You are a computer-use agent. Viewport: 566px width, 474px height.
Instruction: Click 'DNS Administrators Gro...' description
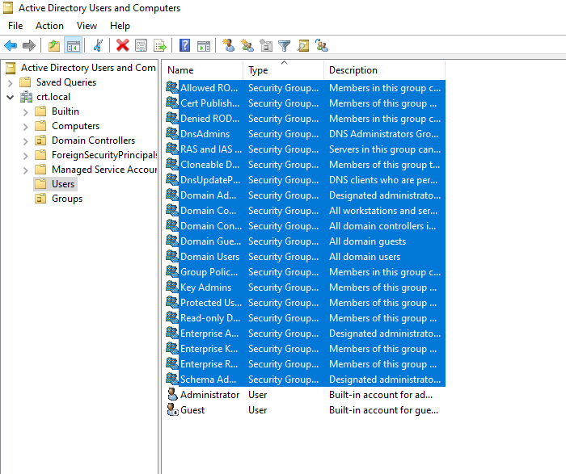[384, 133]
